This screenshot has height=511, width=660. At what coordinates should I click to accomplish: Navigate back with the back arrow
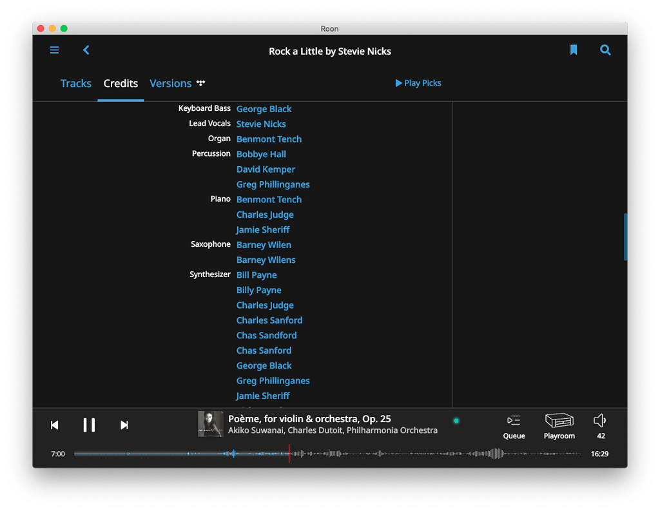86,50
